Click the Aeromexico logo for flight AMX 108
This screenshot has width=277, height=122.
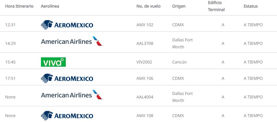coord(67,116)
